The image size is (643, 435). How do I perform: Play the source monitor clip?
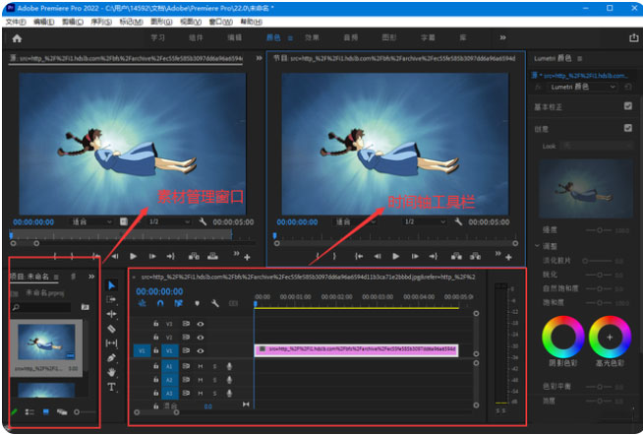[x=134, y=256]
